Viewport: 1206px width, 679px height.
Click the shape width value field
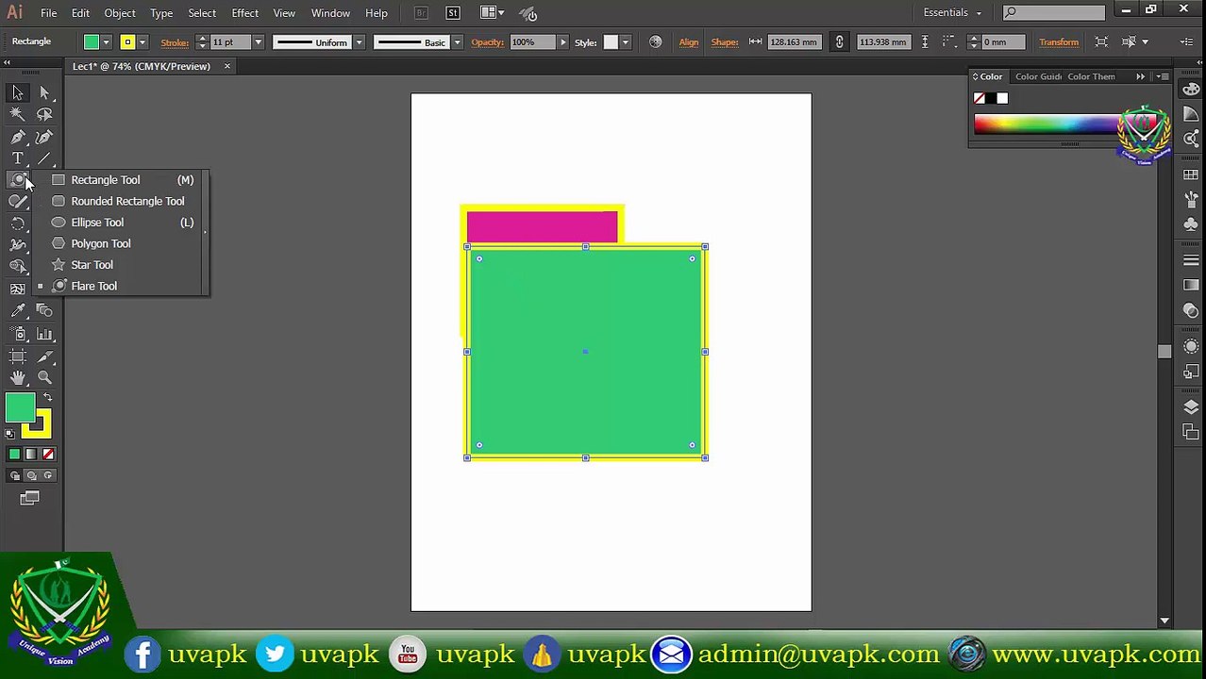pyautogui.click(x=793, y=42)
